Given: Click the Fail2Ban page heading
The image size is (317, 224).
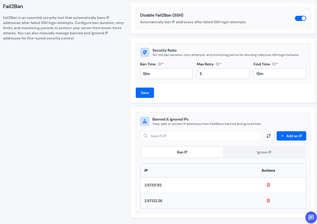Looking at the screenshot, I should [x=13, y=6].
